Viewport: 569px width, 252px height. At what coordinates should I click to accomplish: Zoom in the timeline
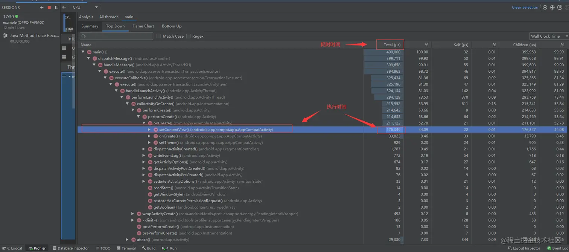point(552,8)
